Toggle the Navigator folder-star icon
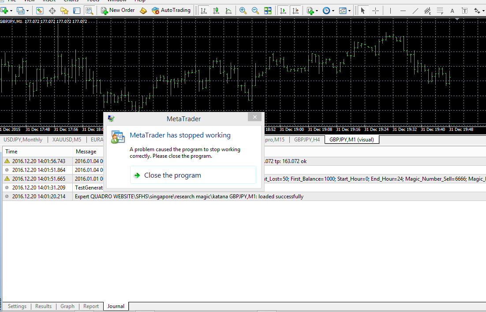Viewport: 486px width, 312px height. 64,11
